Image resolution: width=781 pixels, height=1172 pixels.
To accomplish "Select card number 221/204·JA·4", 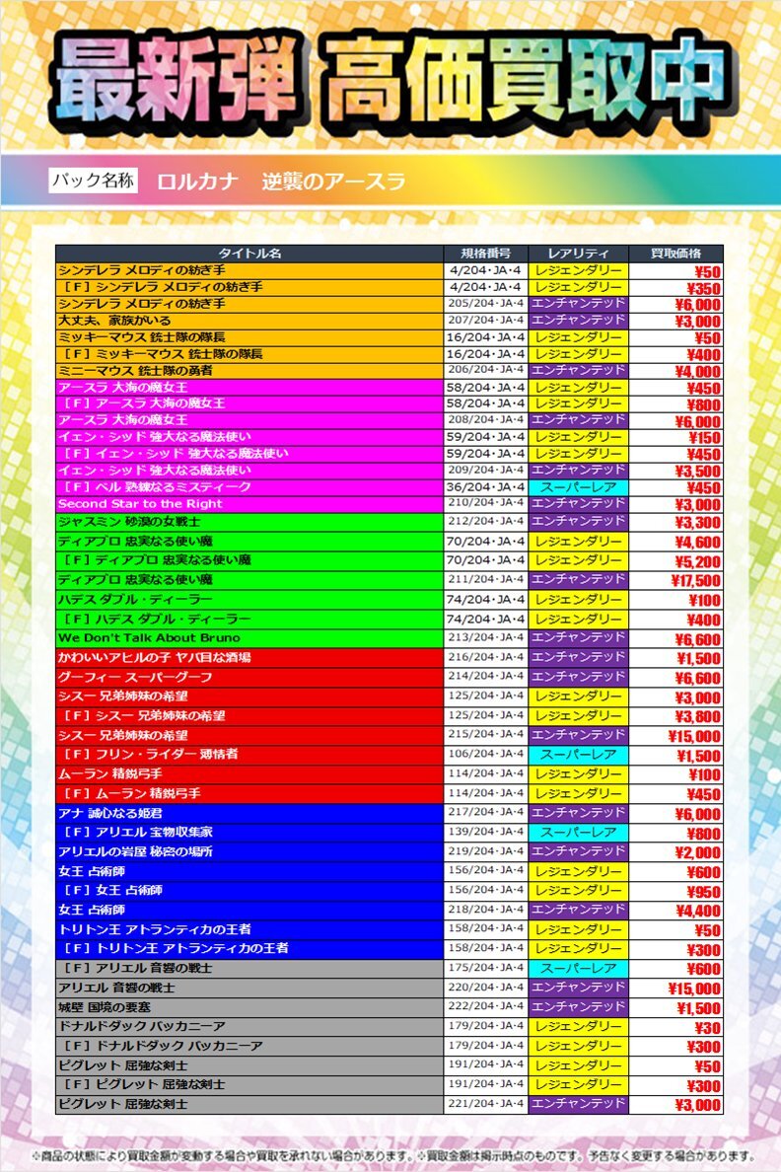I will 486,1104.
